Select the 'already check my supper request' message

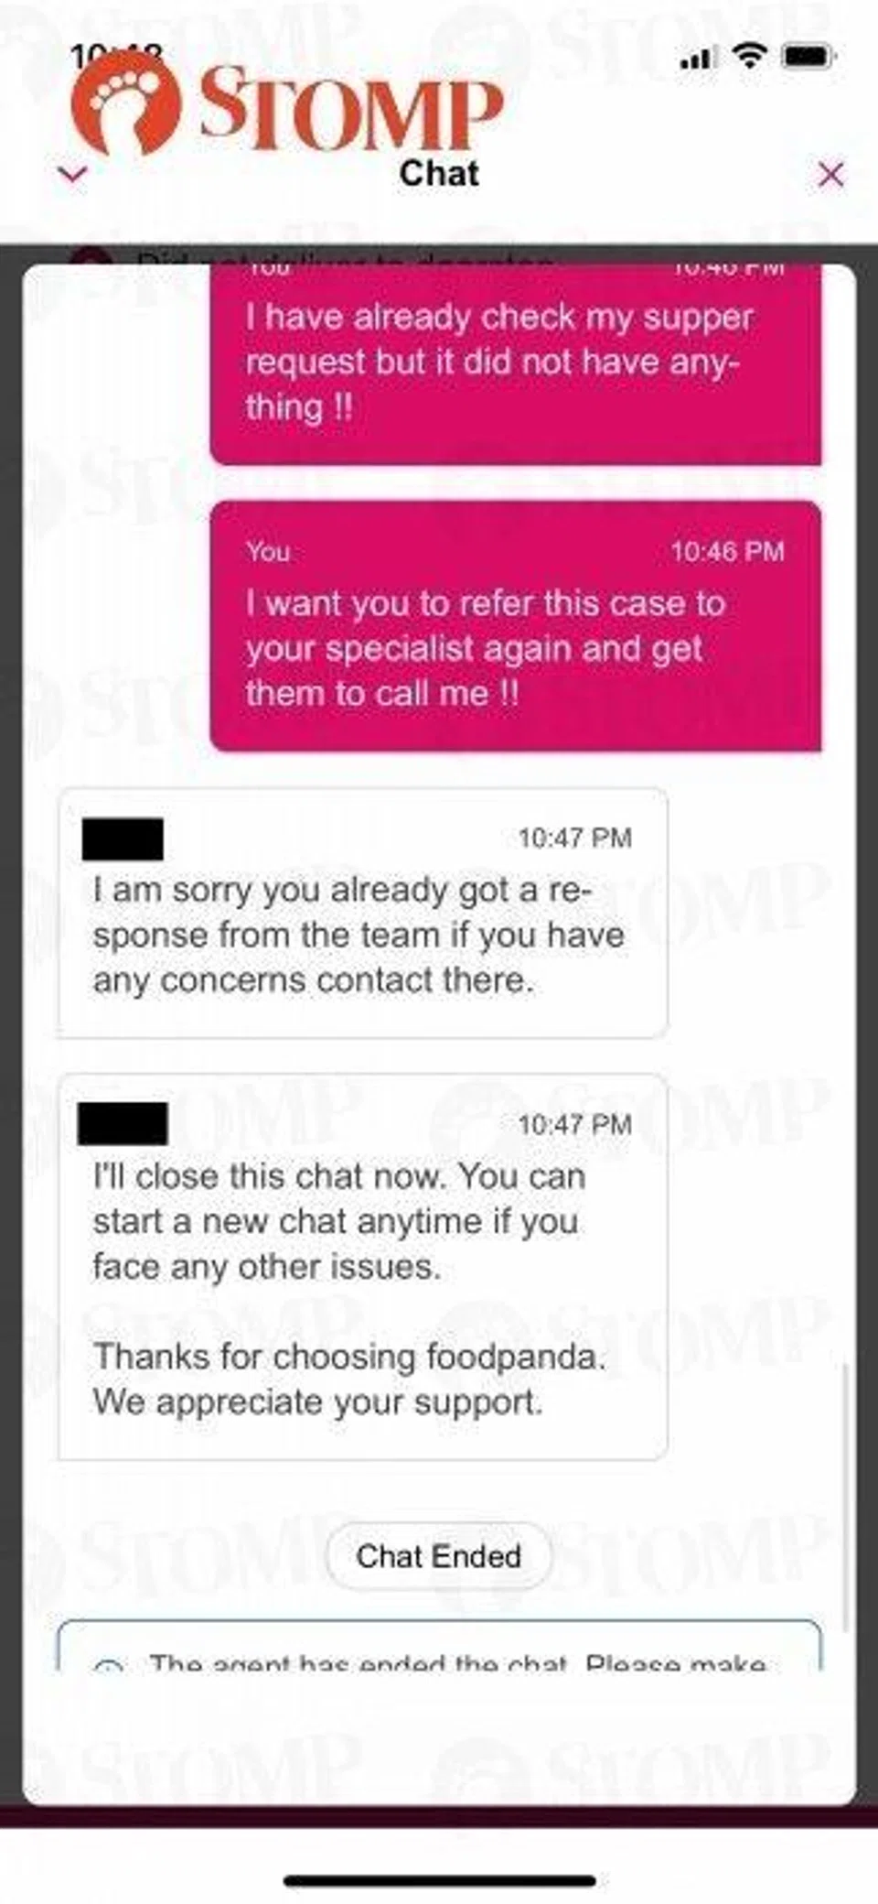(x=516, y=364)
